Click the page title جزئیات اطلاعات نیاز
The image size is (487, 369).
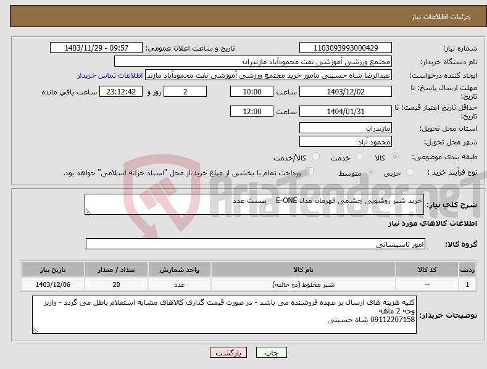tap(441, 17)
